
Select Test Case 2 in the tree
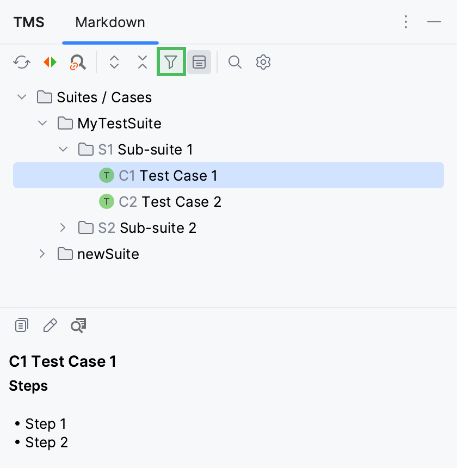click(169, 201)
